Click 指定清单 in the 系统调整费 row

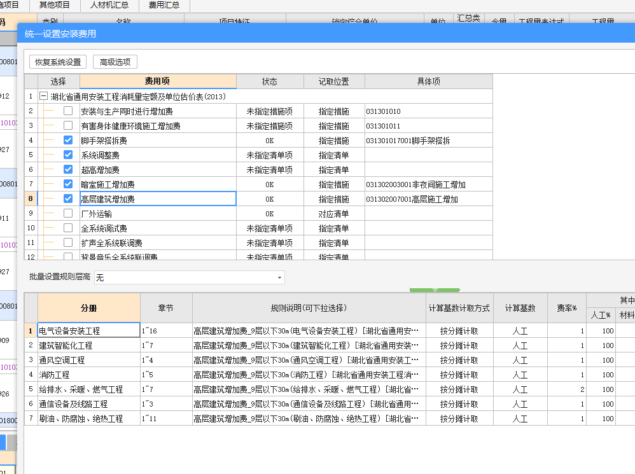tap(333, 155)
